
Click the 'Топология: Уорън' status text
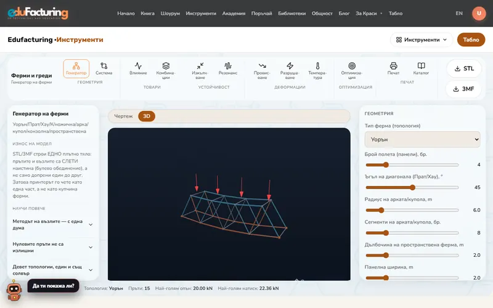[103, 288]
